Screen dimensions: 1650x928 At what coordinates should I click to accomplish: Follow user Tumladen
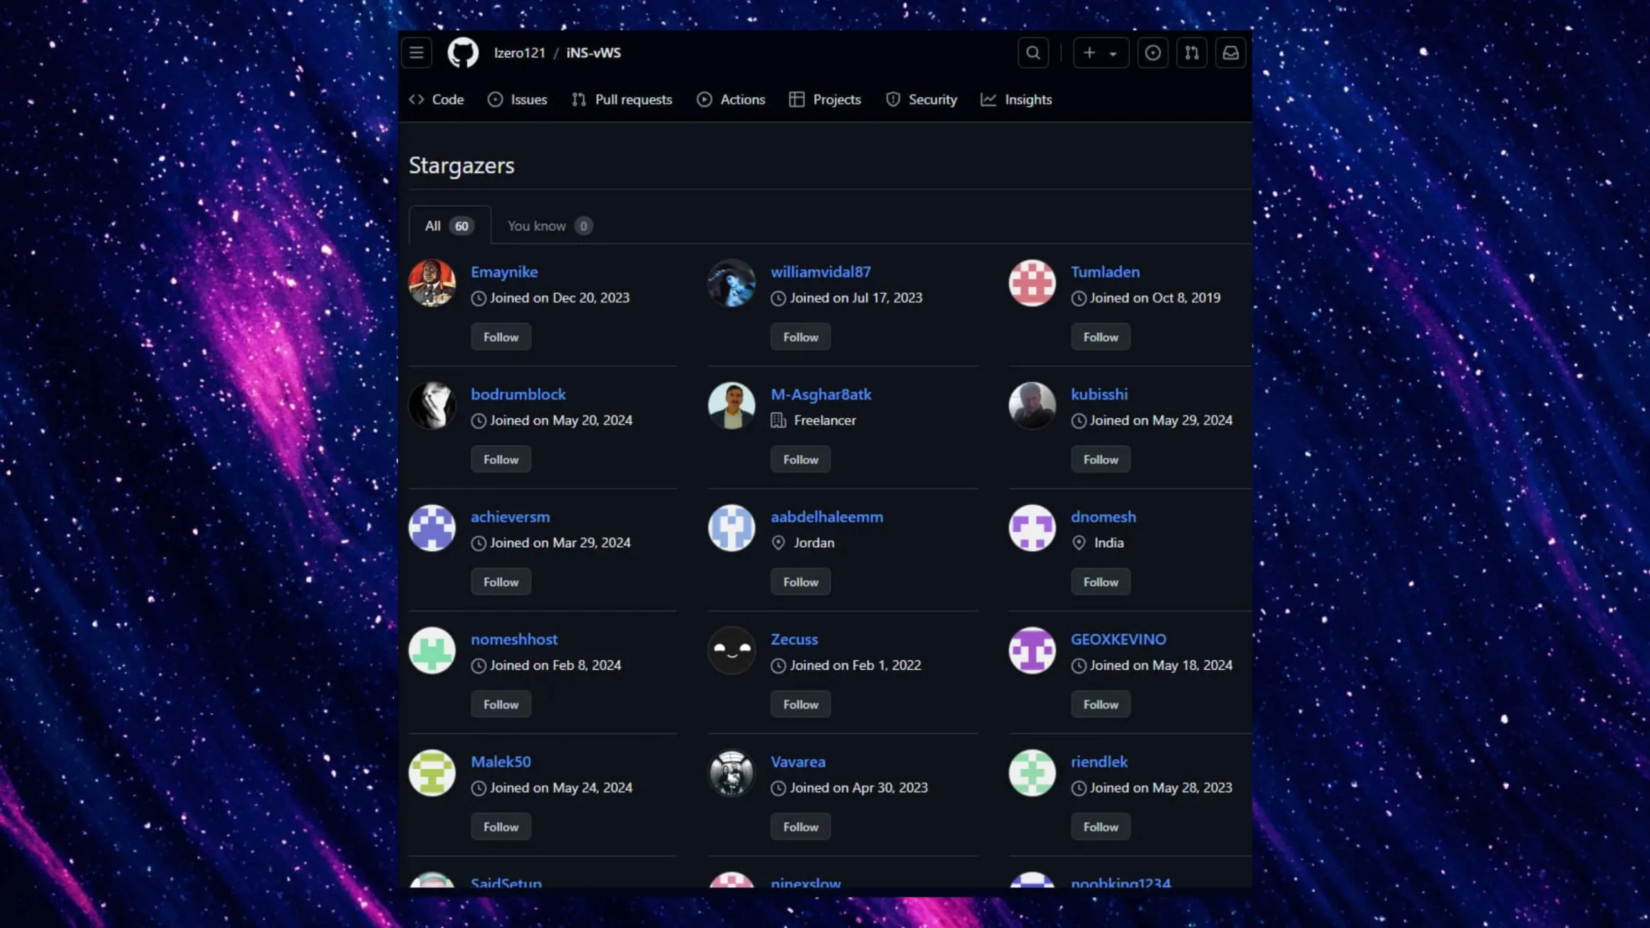tap(1101, 337)
